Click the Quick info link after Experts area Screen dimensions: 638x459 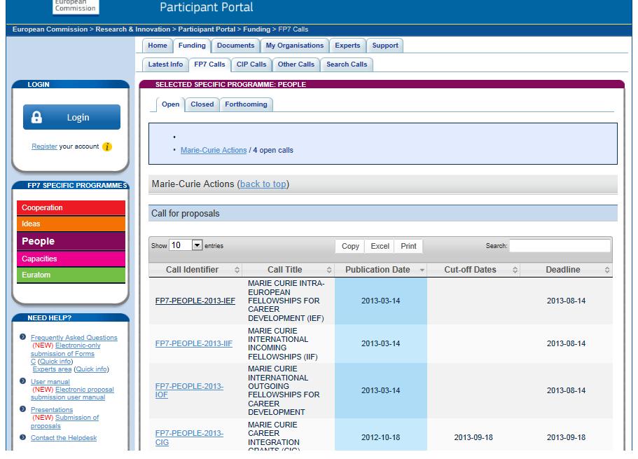coord(92,369)
